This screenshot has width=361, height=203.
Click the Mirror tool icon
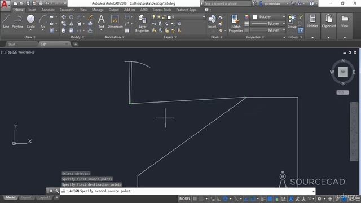[x=72, y=24]
